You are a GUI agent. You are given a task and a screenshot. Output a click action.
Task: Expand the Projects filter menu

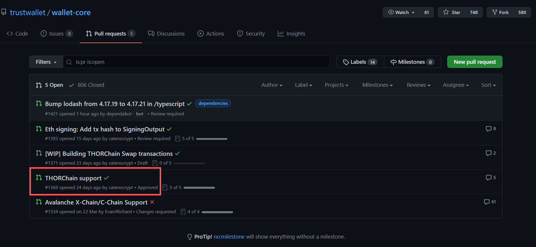coord(336,85)
